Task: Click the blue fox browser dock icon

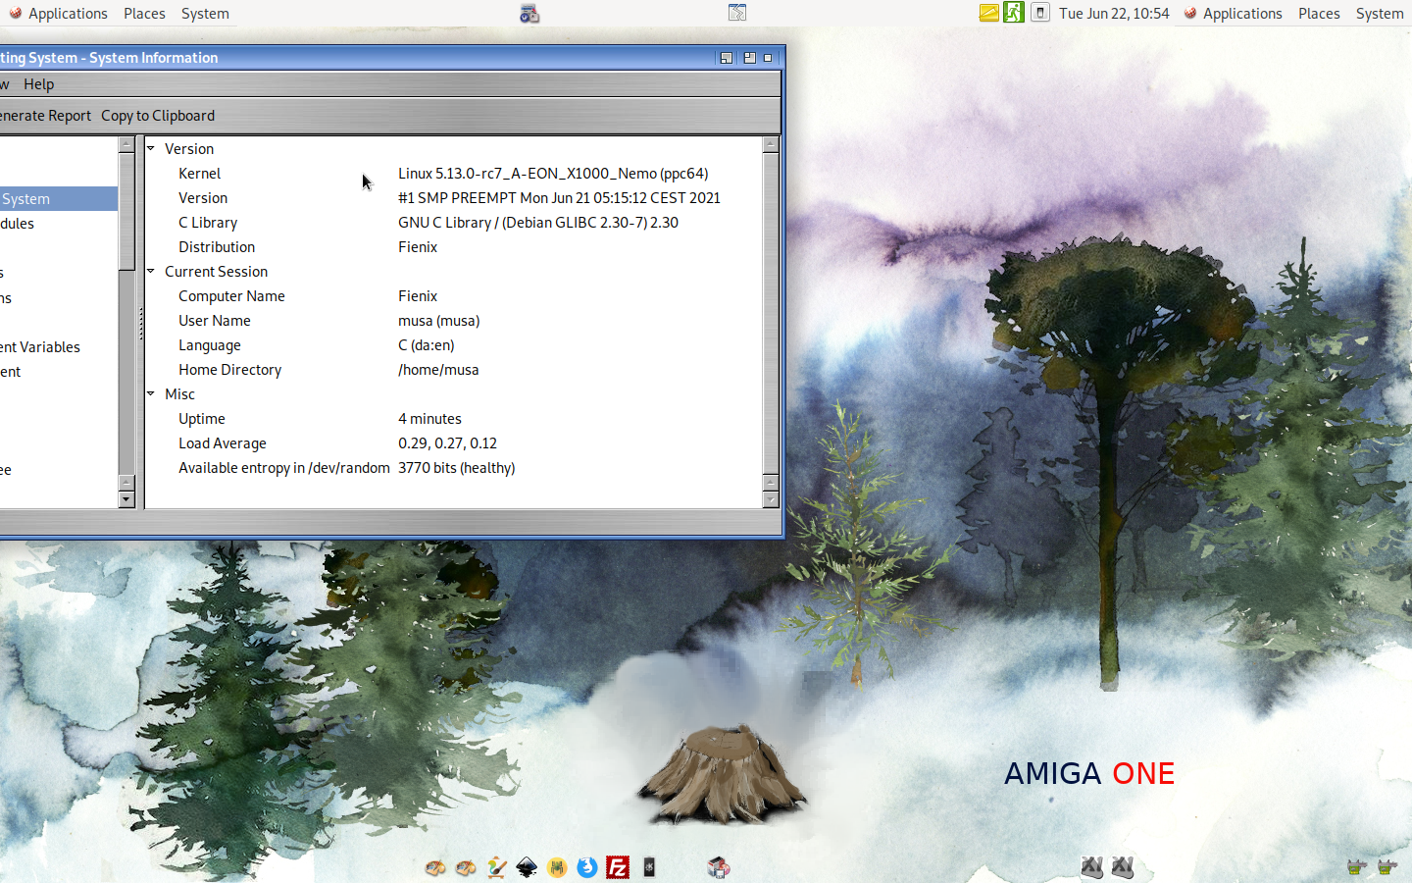Action: coord(587,867)
